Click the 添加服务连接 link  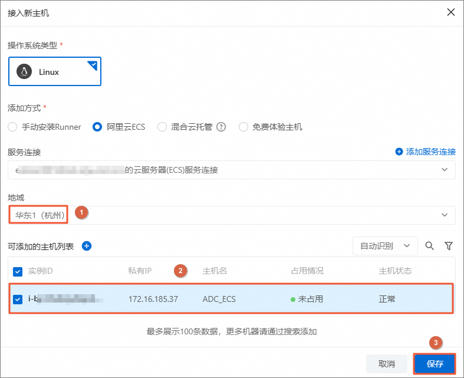[430, 152]
